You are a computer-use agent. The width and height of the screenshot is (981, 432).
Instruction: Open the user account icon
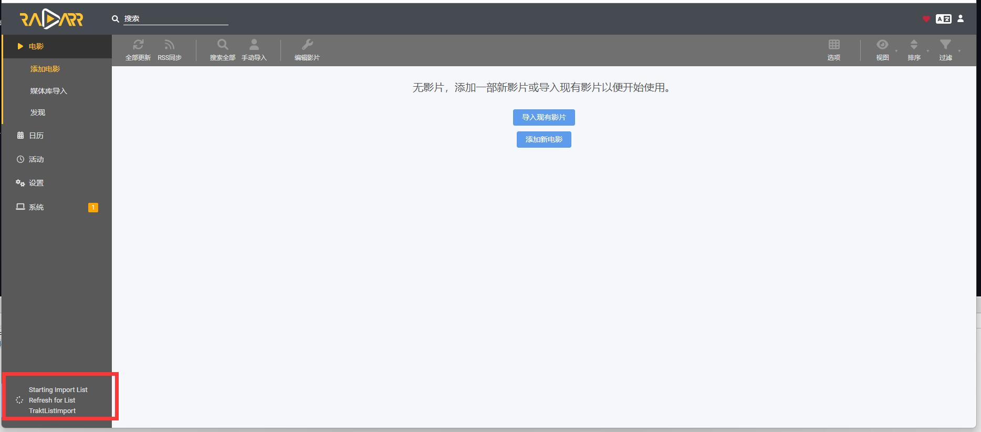(961, 18)
